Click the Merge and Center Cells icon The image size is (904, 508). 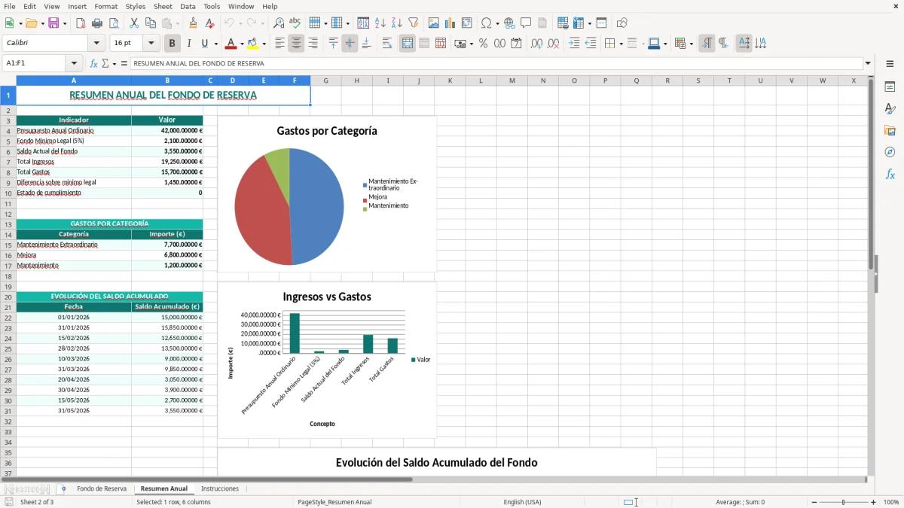point(408,44)
